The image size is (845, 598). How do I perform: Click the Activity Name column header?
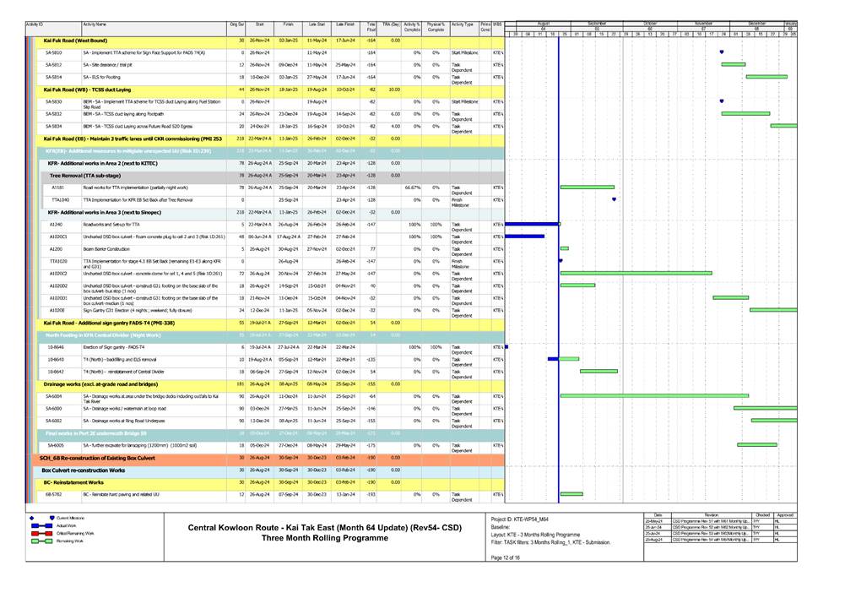point(95,26)
